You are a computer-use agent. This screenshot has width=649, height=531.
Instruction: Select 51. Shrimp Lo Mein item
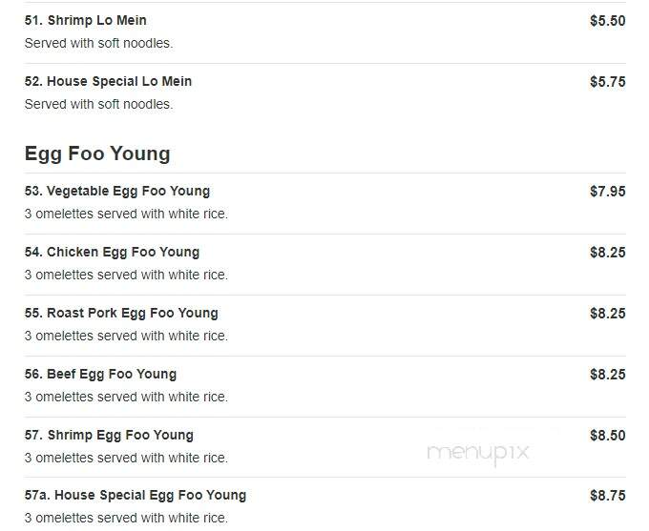click(x=85, y=20)
